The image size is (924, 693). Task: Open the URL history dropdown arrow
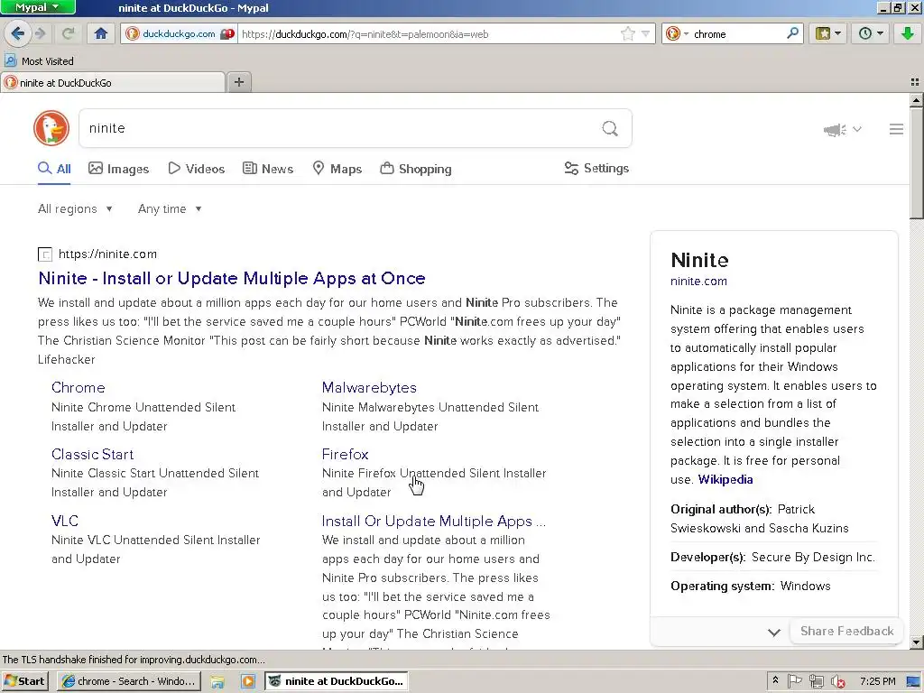click(x=645, y=33)
